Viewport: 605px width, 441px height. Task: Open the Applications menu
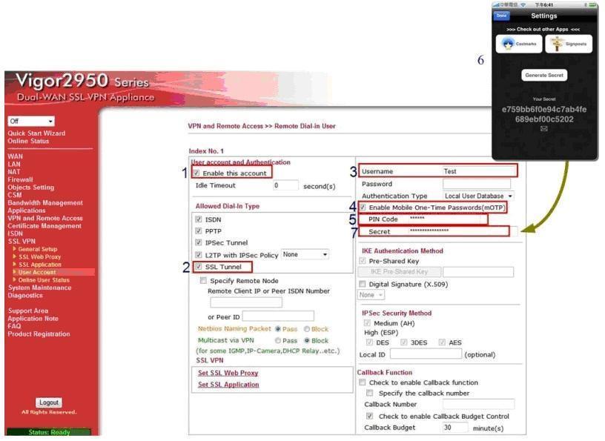pyautogui.click(x=26, y=210)
